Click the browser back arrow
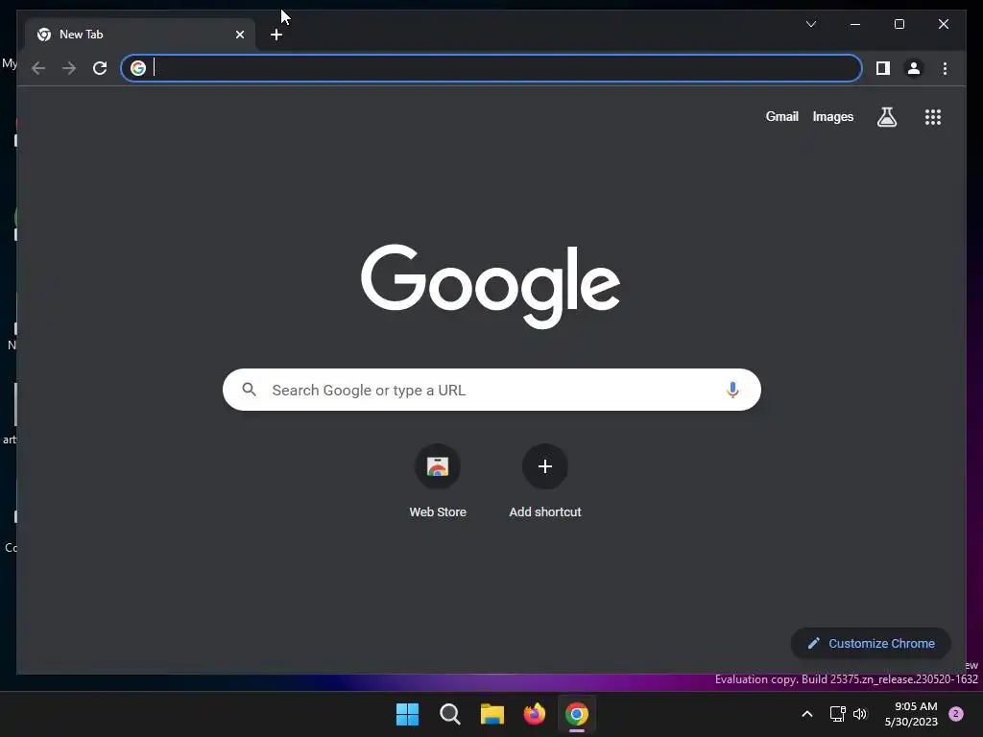 [x=38, y=68]
